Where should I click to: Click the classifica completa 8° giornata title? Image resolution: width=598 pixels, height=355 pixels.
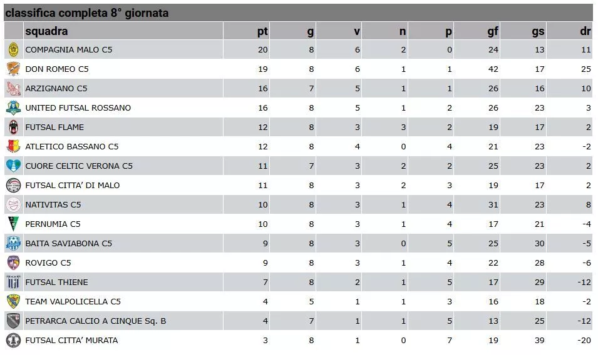click(x=87, y=13)
